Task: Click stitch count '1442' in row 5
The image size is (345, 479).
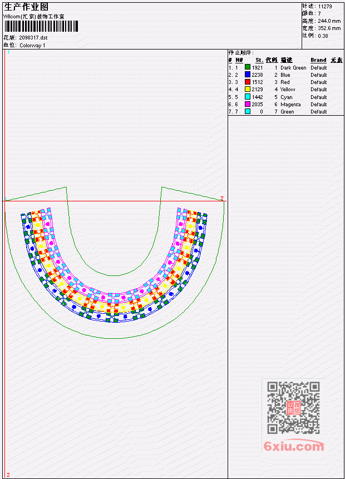Action: 257,97
